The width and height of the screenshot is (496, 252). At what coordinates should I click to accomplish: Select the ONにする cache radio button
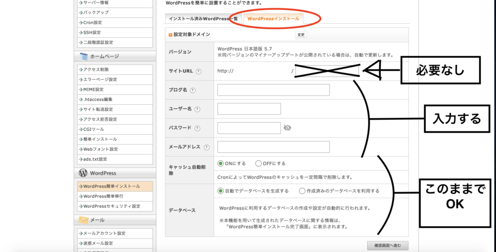[220, 163]
